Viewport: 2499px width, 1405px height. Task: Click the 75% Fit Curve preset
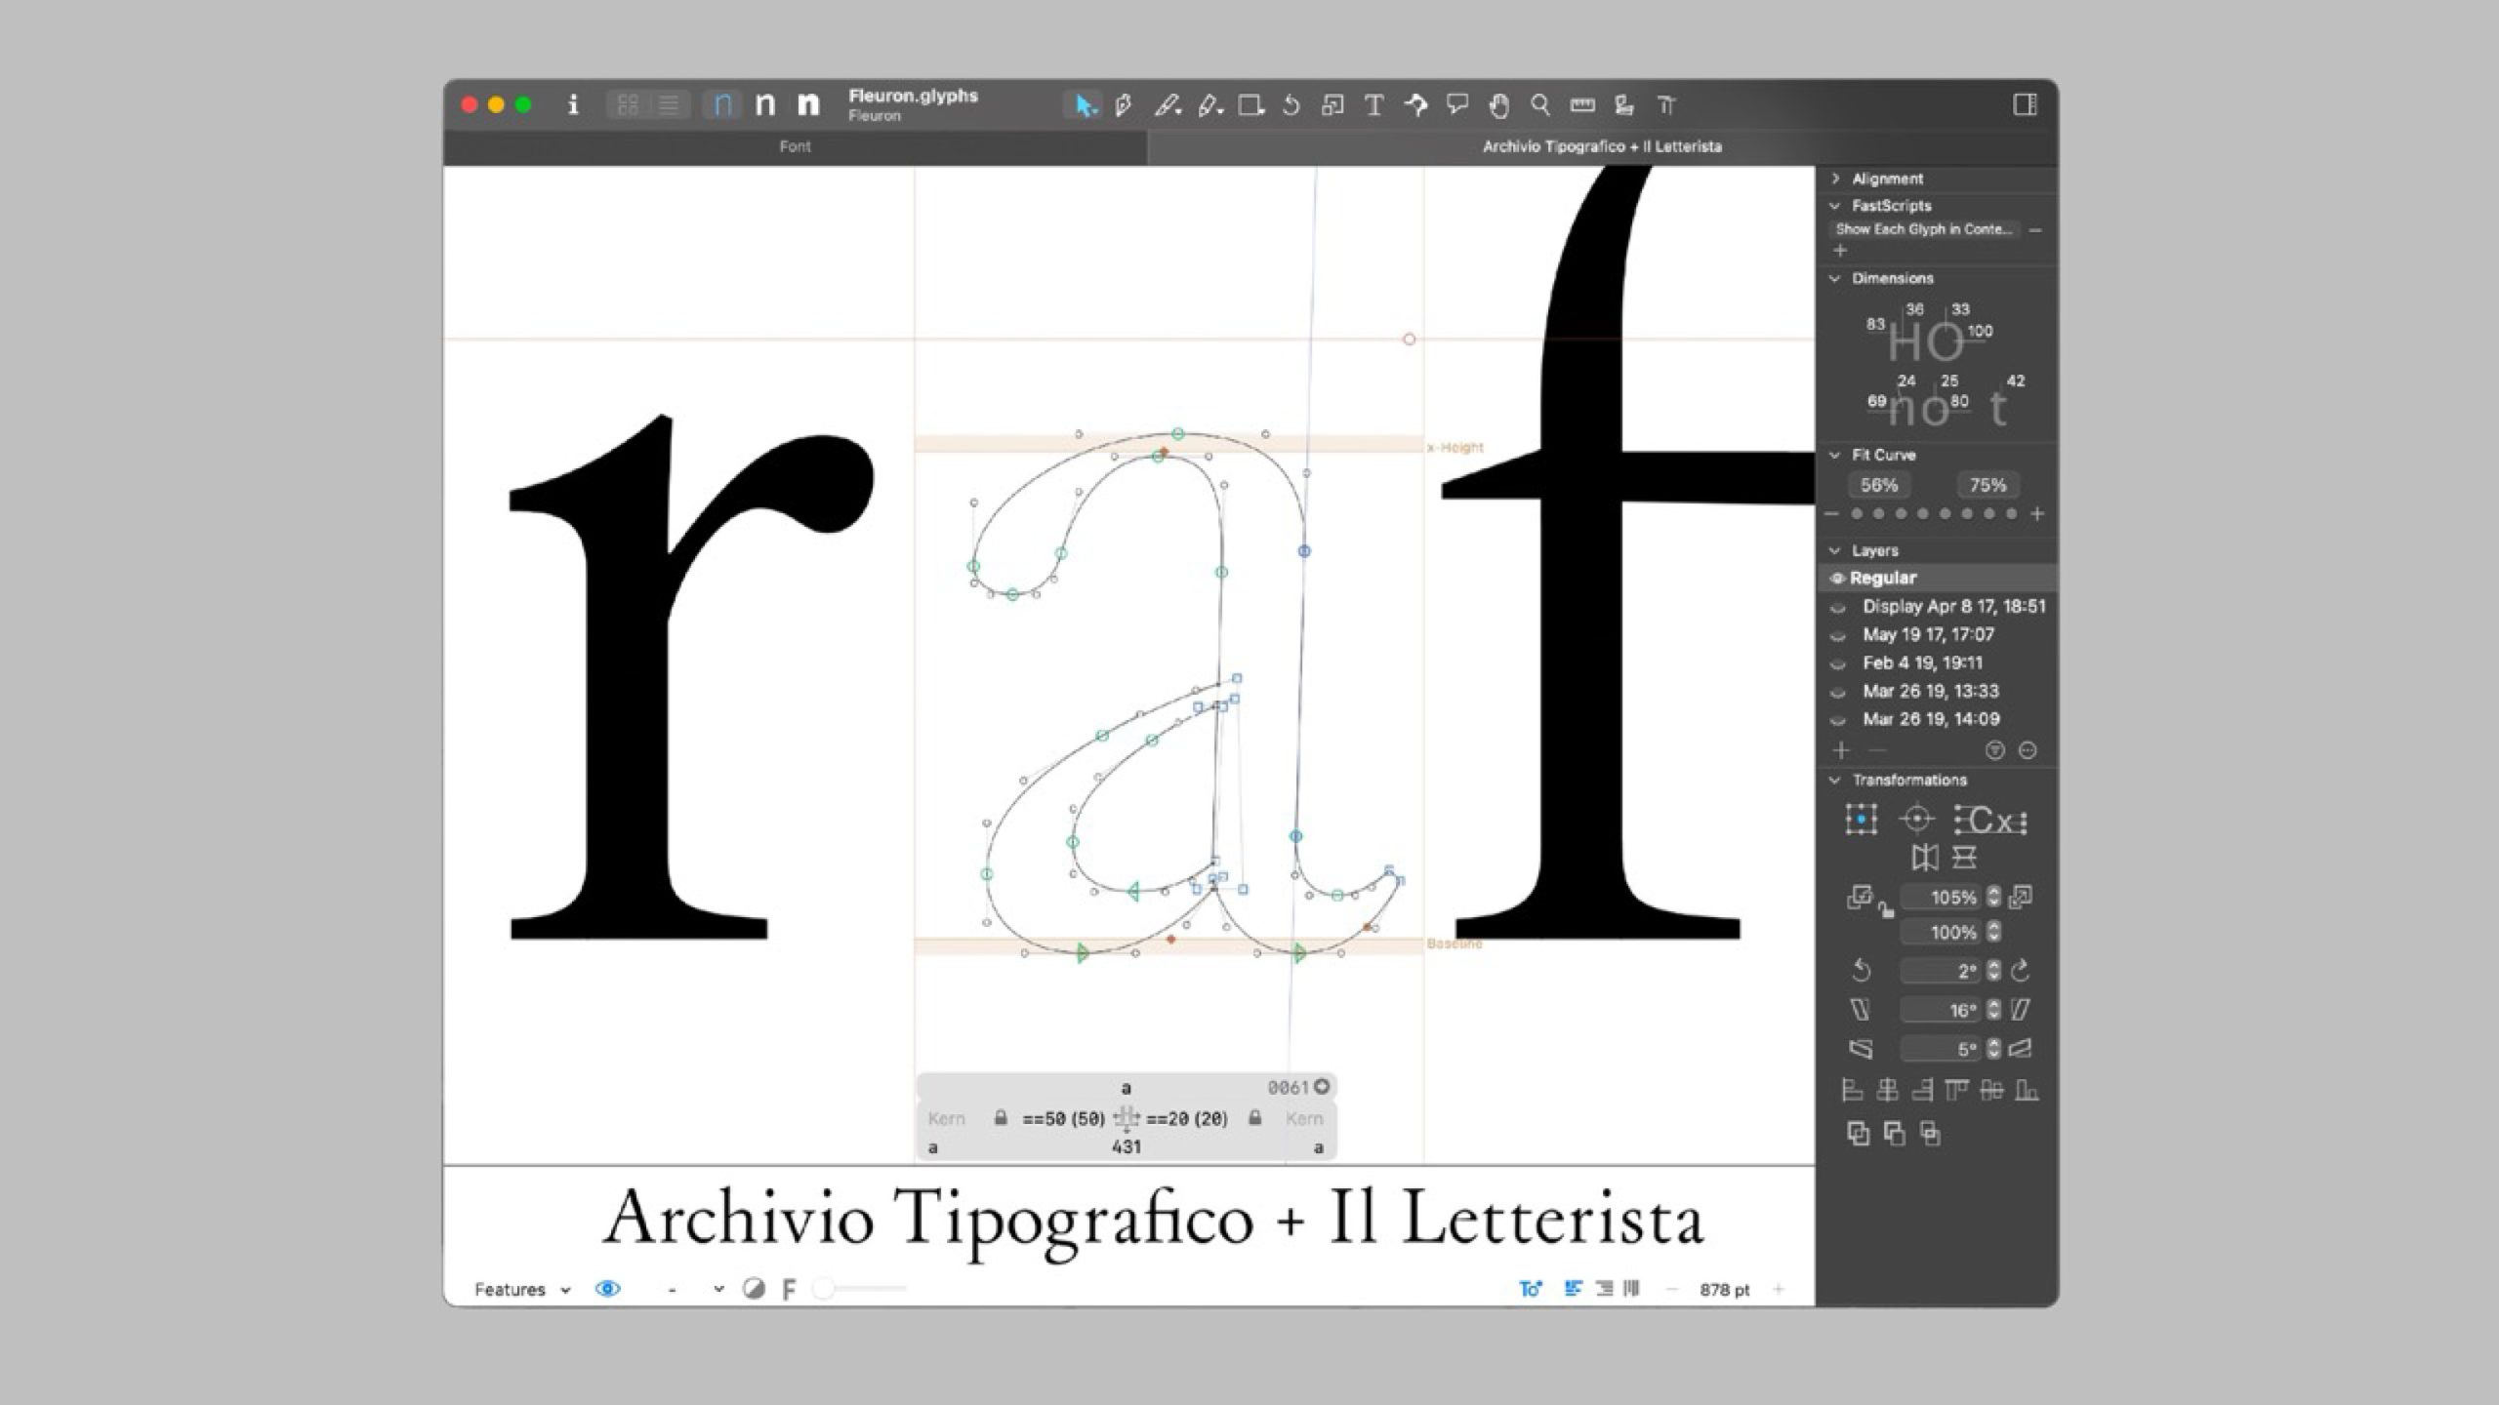click(1987, 485)
